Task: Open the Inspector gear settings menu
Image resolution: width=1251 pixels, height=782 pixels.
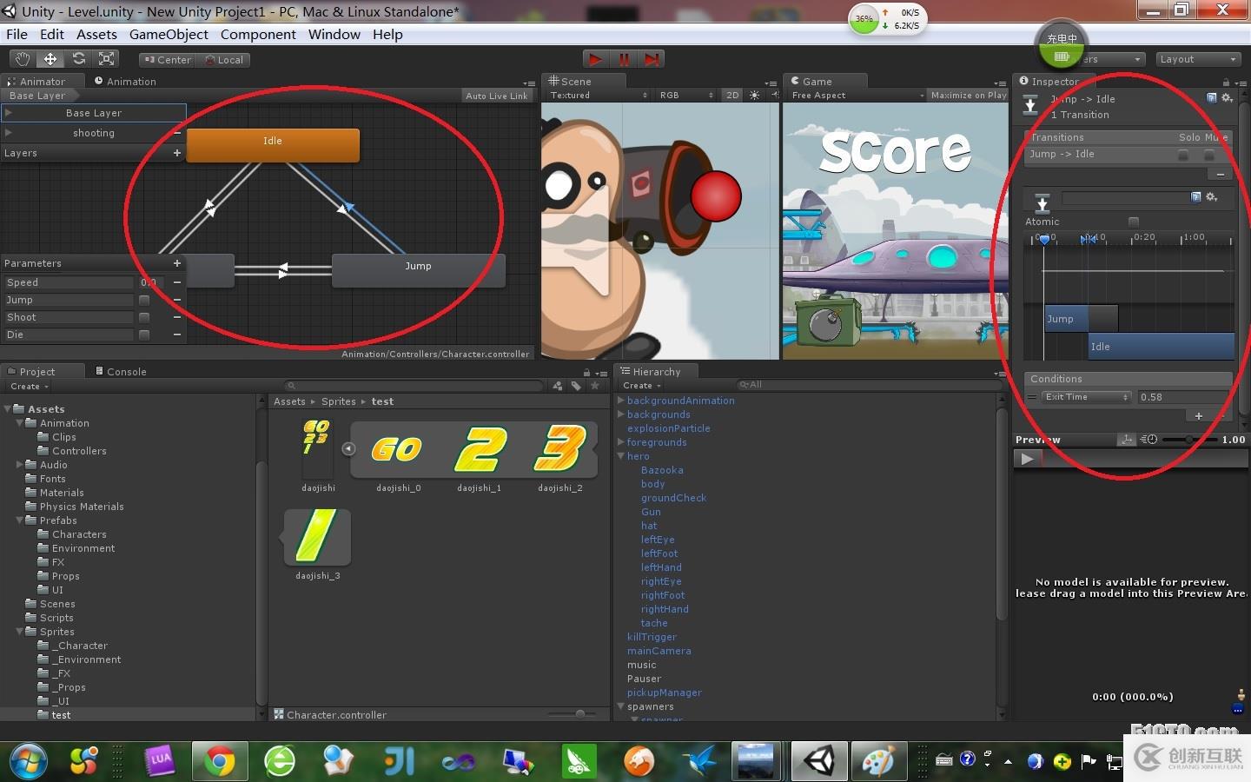Action: click(1227, 98)
